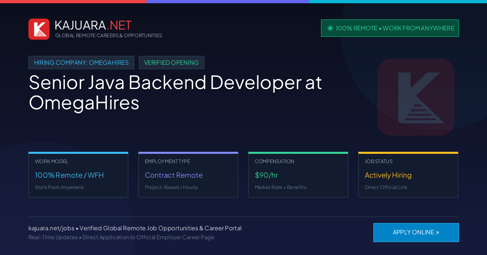The height and width of the screenshot is (255, 487).
Task: Click the Apply Online button
Action: click(x=416, y=232)
